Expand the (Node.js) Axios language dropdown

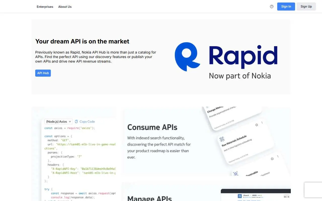59,122
